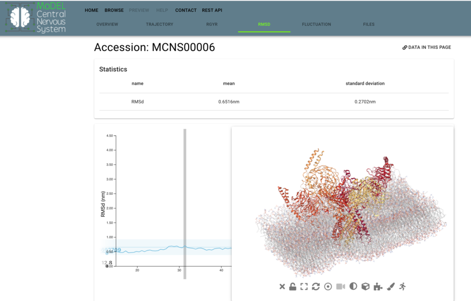Open the Fluctuation tab
This screenshot has width=471, height=301.
pyautogui.click(x=316, y=25)
